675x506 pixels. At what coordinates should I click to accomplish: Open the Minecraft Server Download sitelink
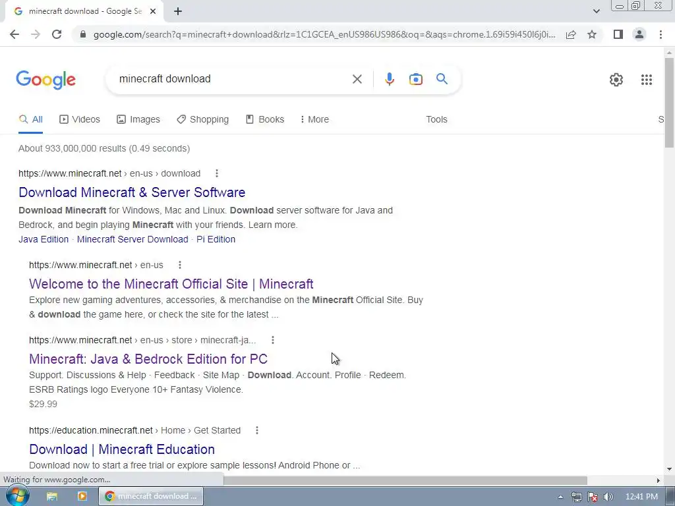click(132, 239)
